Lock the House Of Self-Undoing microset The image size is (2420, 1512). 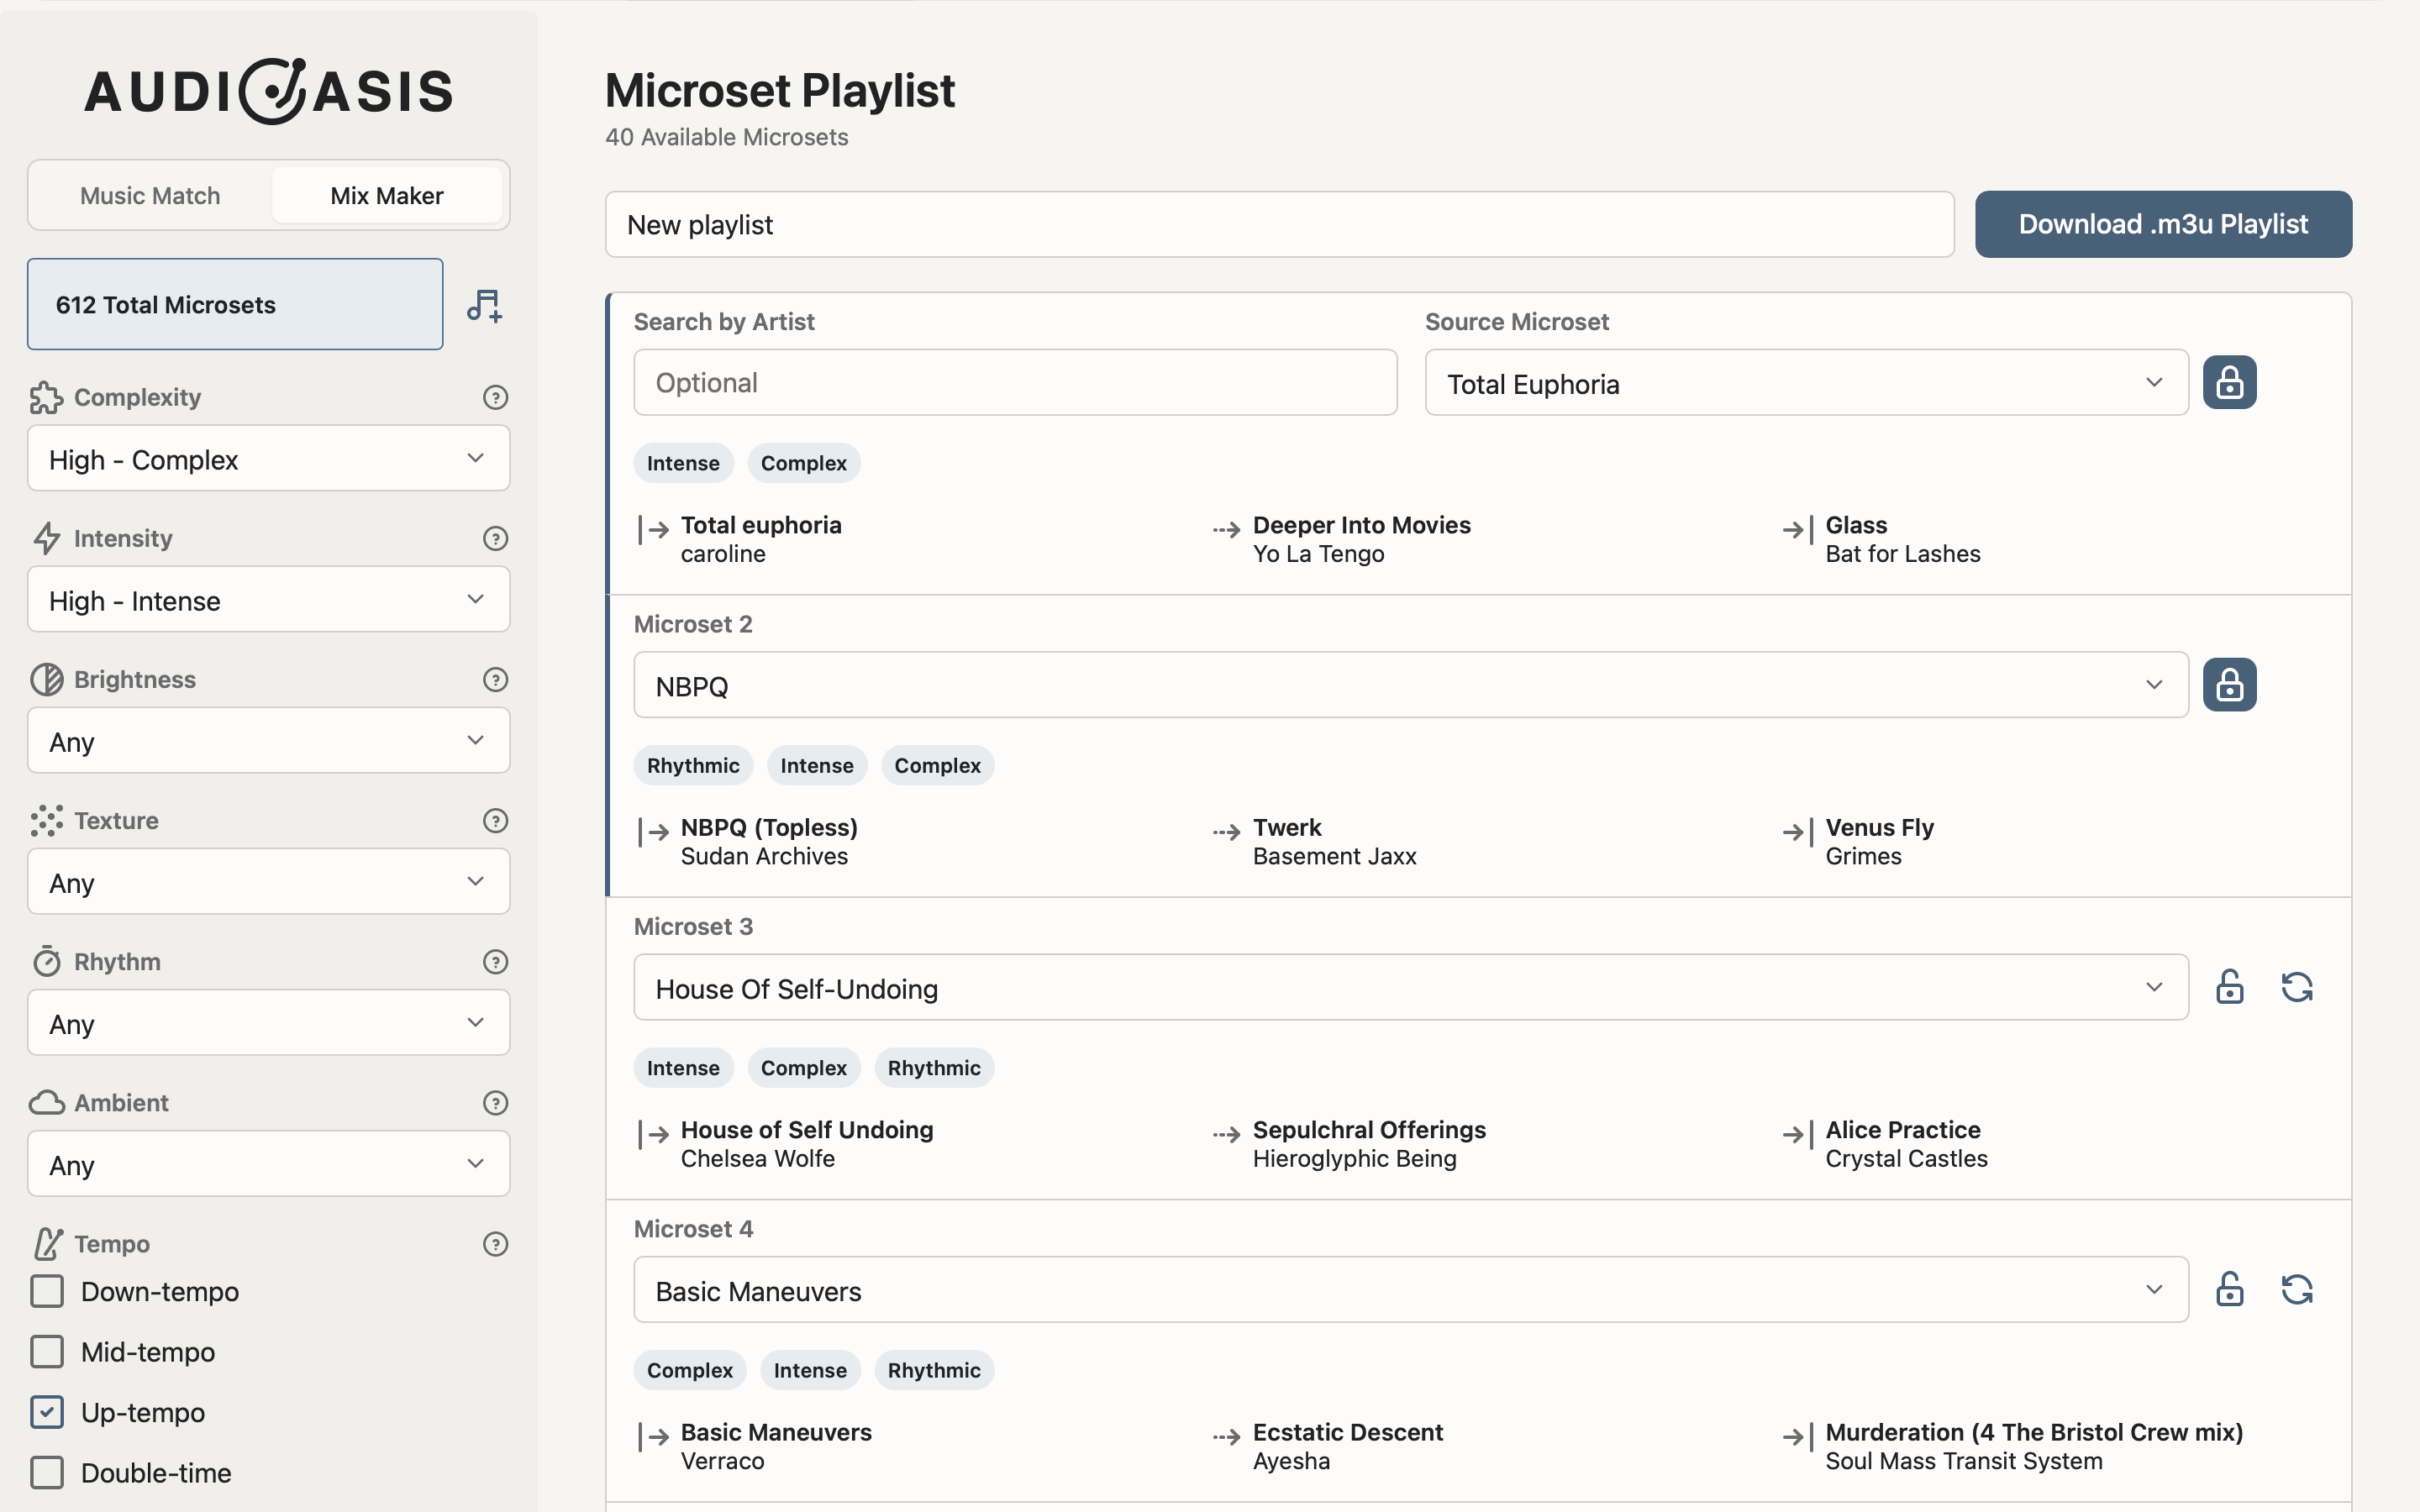pos(2229,987)
